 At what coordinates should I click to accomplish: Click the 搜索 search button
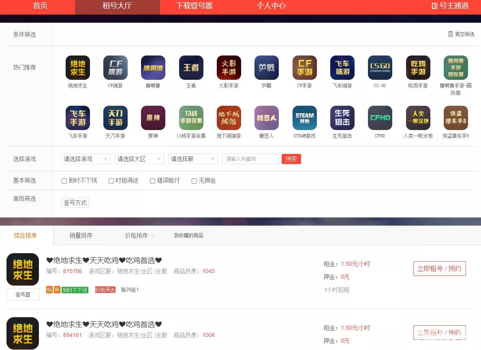pyautogui.click(x=291, y=159)
